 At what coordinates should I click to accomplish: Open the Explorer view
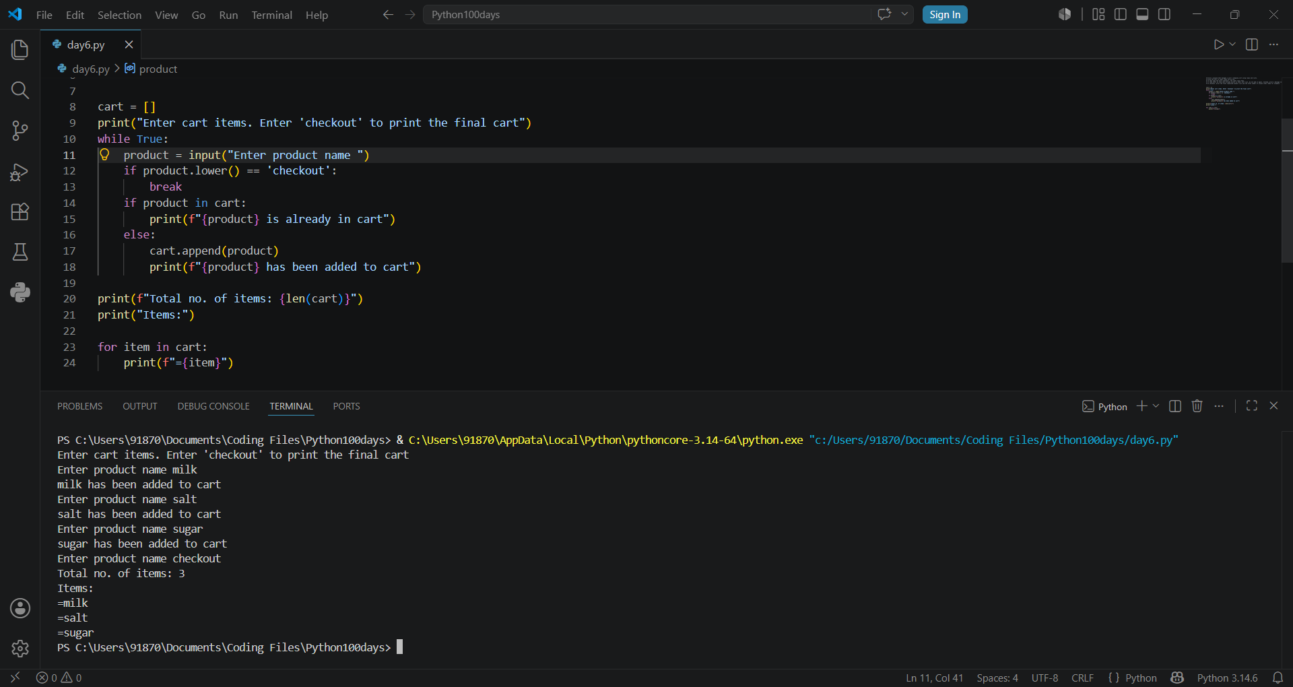pos(20,50)
